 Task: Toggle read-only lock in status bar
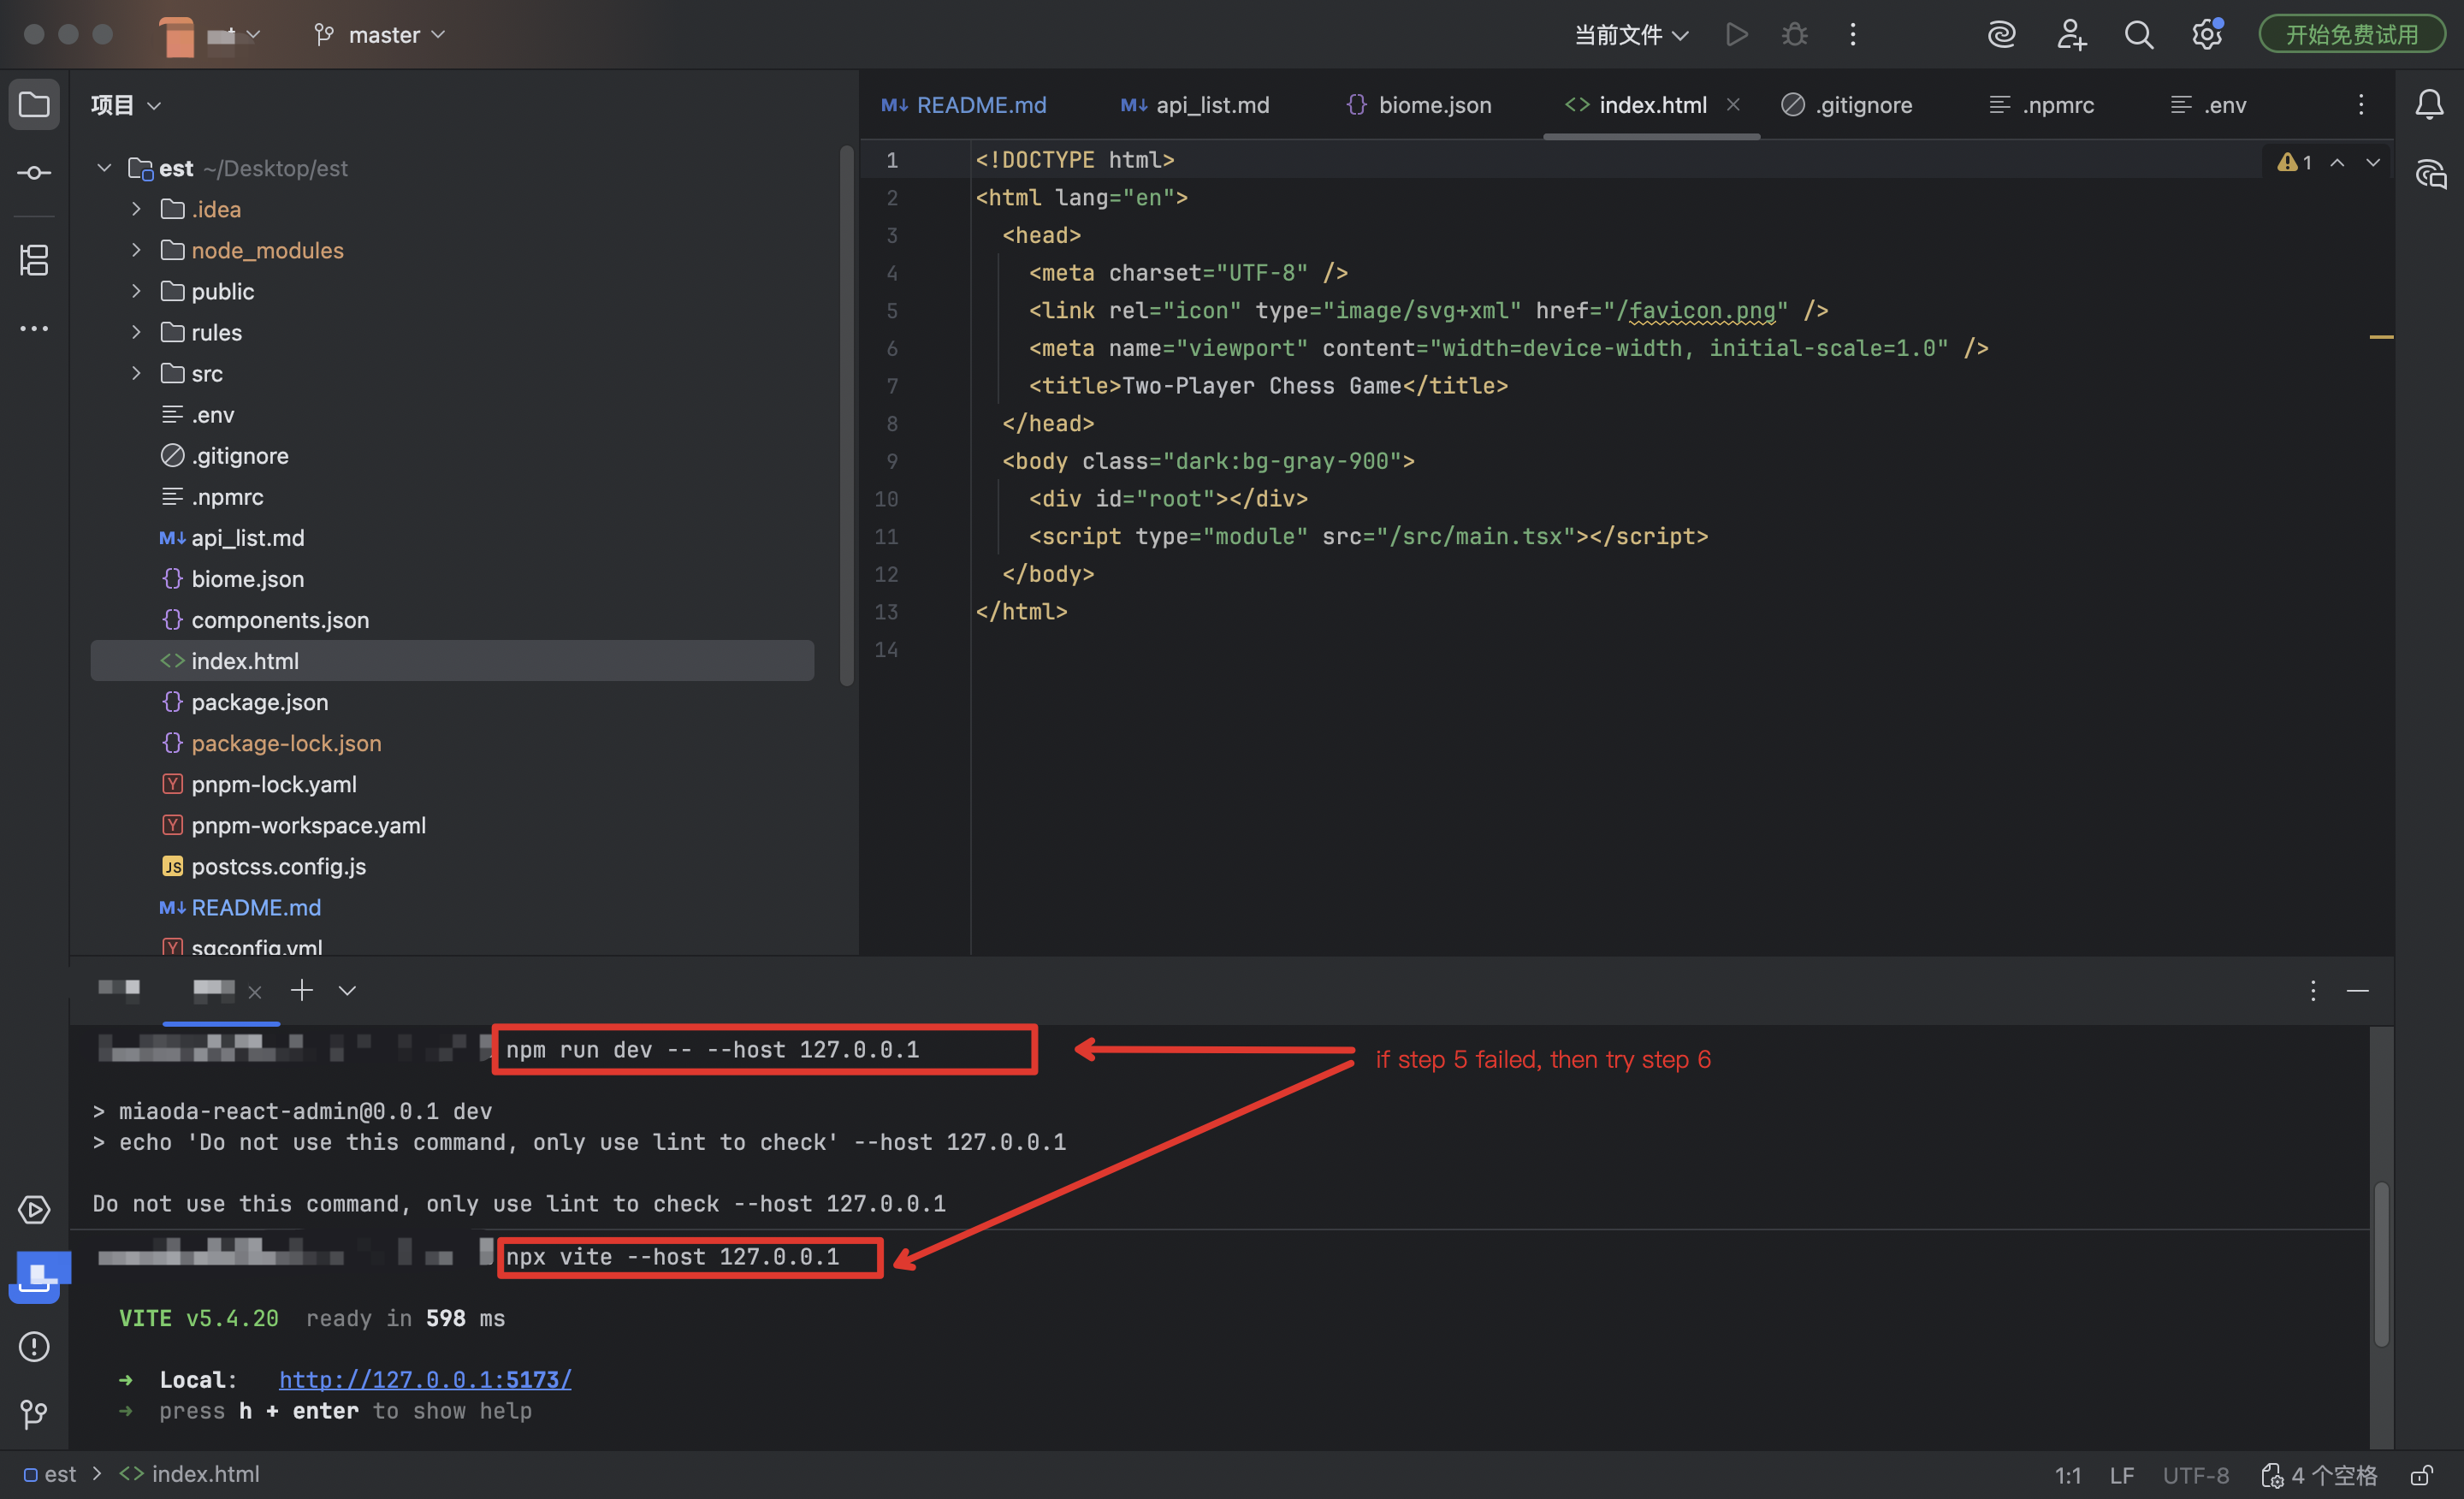[2421, 1474]
